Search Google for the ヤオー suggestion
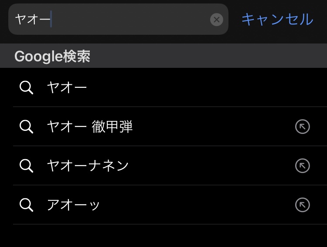This screenshot has height=247, width=327. (x=67, y=87)
